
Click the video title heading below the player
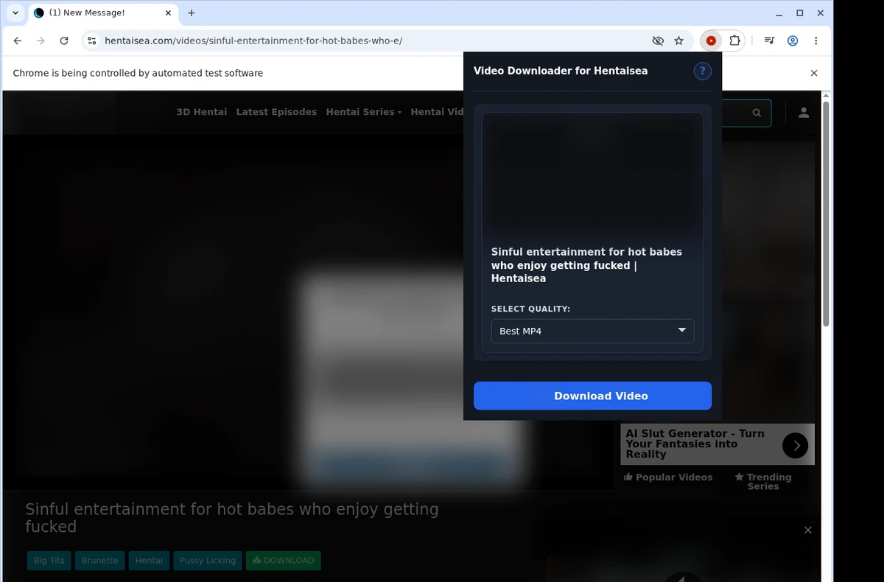coord(232,517)
